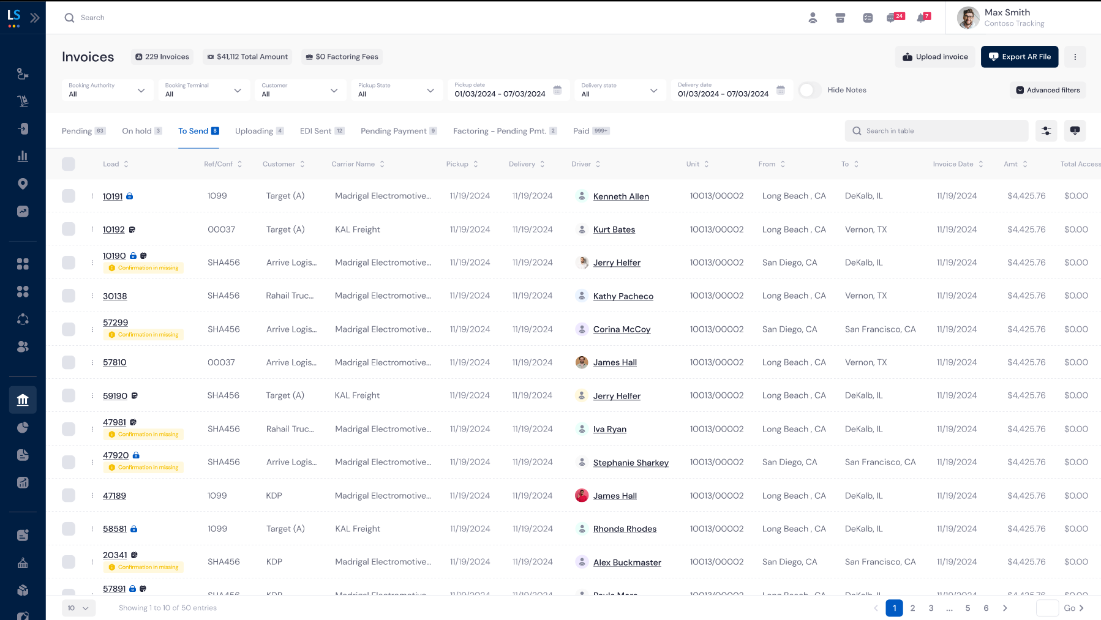Open the Pickup State dropdown
1101x620 pixels.
[x=397, y=90]
